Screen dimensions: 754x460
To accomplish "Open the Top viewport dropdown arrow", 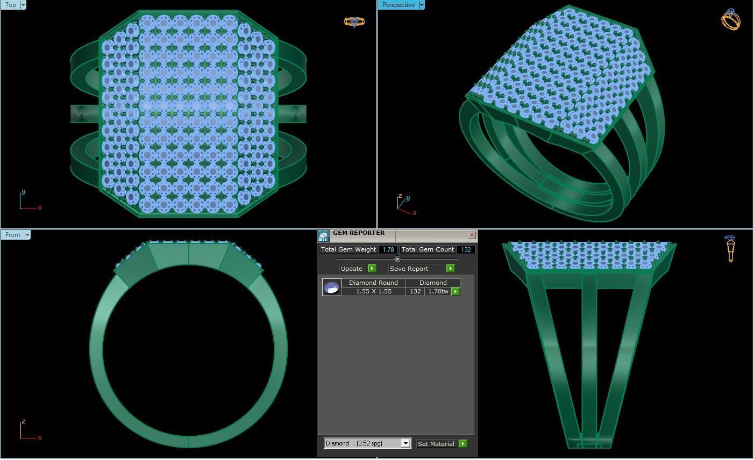I will click(23, 5).
